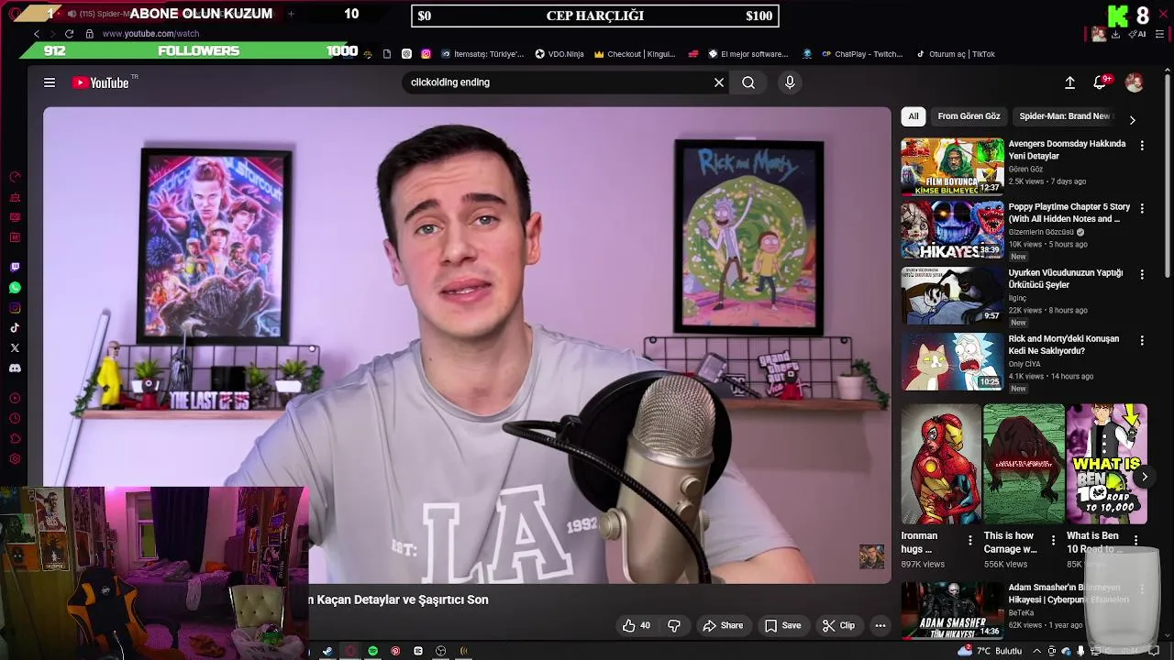Open options for Ironman hugs short
The image size is (1174, 660).
coord(970,541)
